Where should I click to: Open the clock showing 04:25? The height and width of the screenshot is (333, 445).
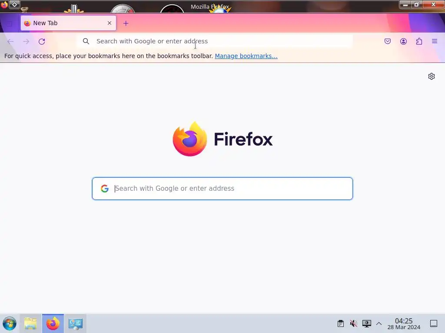[x=404, y=323]
